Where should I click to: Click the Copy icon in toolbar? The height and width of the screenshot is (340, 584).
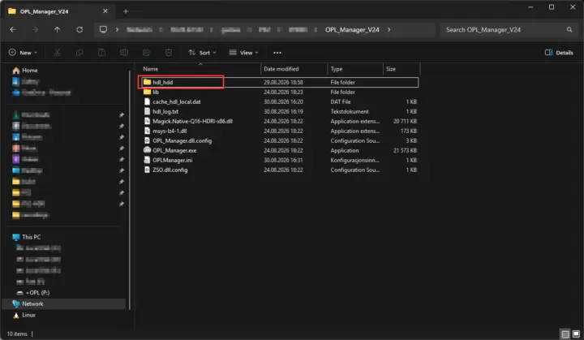(x=79, y=53)
